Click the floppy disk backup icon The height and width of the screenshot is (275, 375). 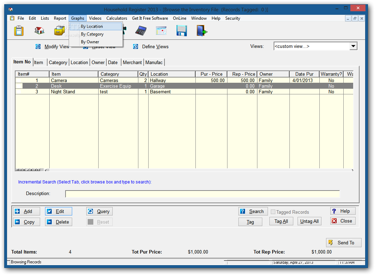click(182, 31)
